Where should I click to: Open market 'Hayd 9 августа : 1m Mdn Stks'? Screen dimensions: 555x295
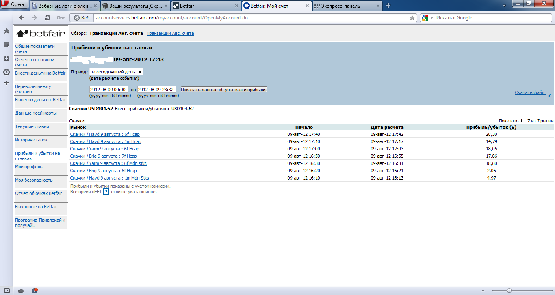pos(109,178)
